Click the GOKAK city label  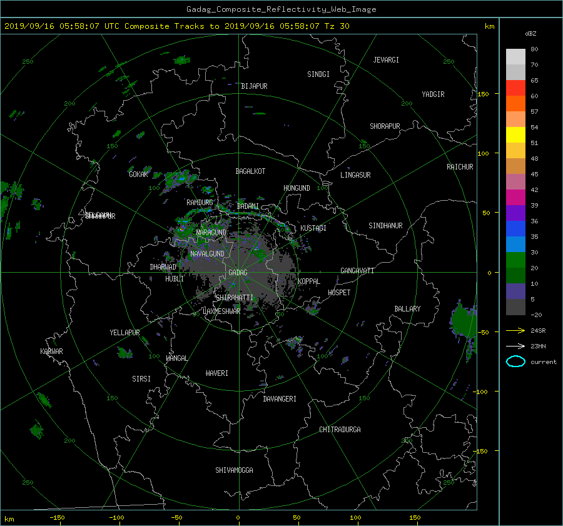[138, 174]
